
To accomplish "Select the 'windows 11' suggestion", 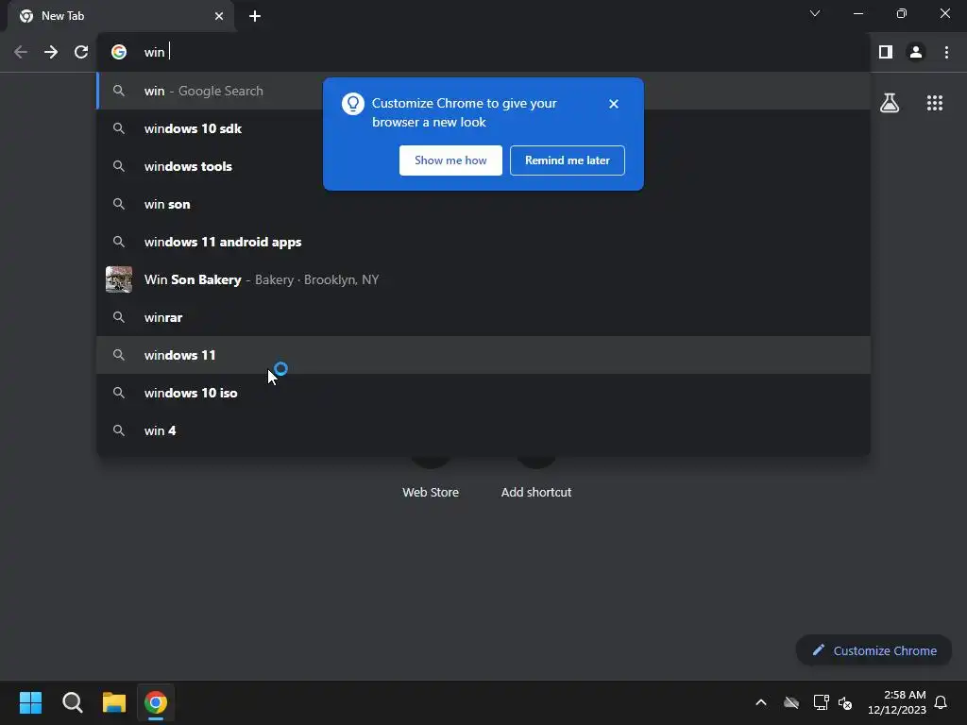I will pos(483,355).
